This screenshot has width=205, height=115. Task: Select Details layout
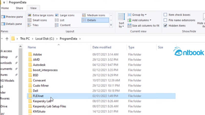click(x=95, y=20)
